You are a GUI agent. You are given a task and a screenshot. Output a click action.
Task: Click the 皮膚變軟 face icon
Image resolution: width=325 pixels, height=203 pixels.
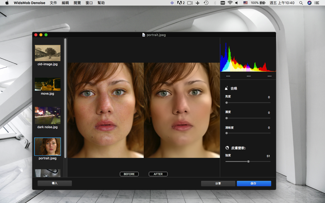pos(227,148)
